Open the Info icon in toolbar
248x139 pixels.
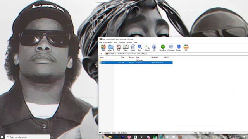[154, 47]
